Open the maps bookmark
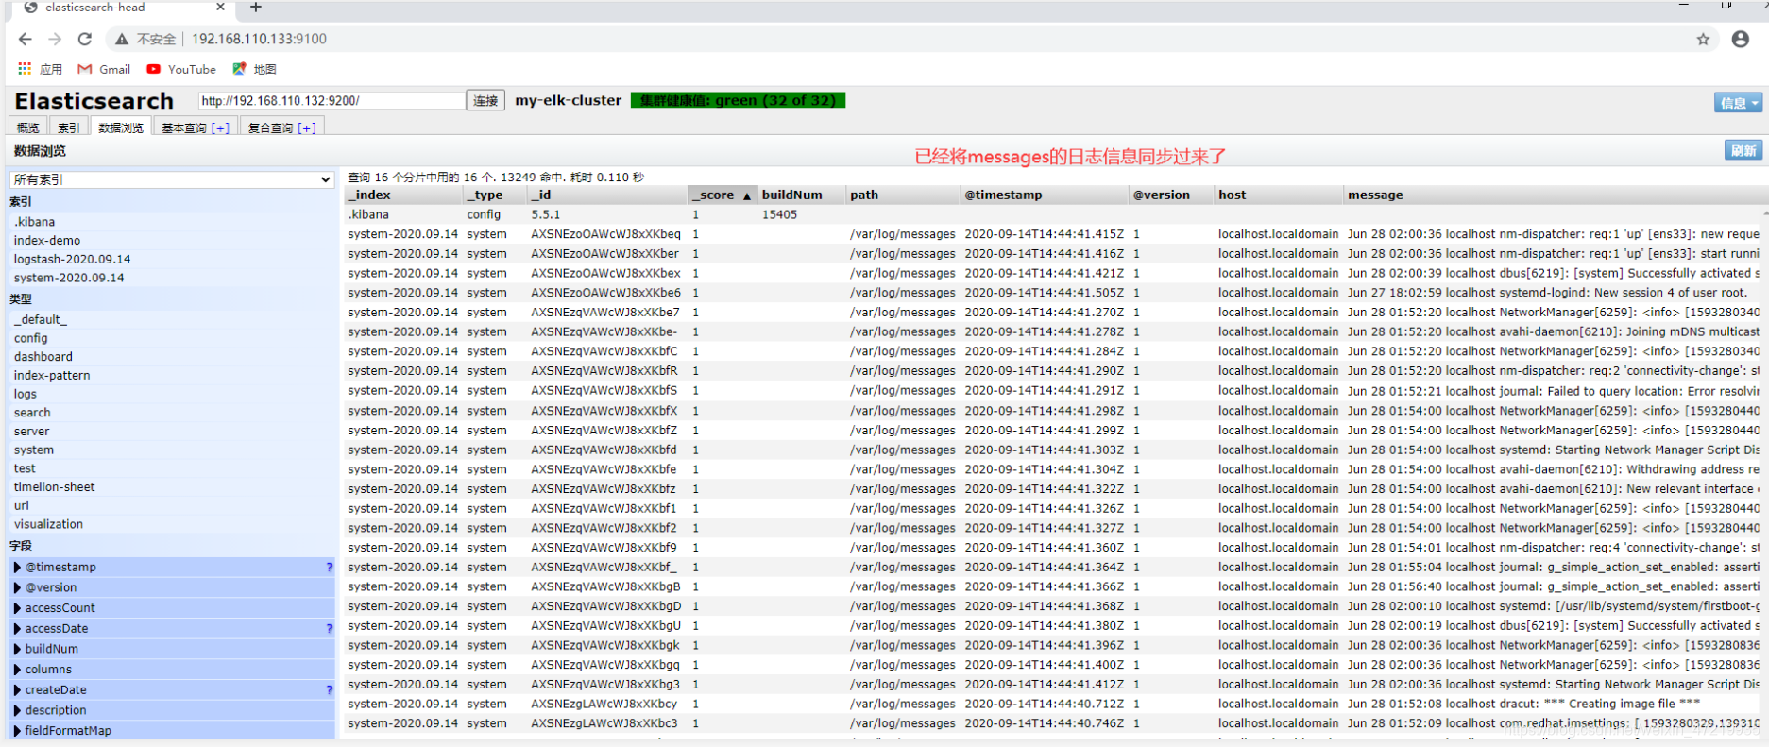The height and width of the screenshot is (747, 1769). point(255,69)
